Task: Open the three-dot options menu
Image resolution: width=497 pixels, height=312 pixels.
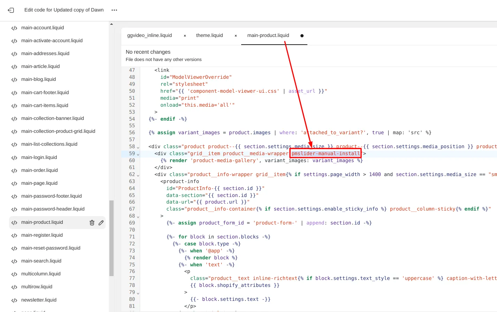Action: pos(114,10)
